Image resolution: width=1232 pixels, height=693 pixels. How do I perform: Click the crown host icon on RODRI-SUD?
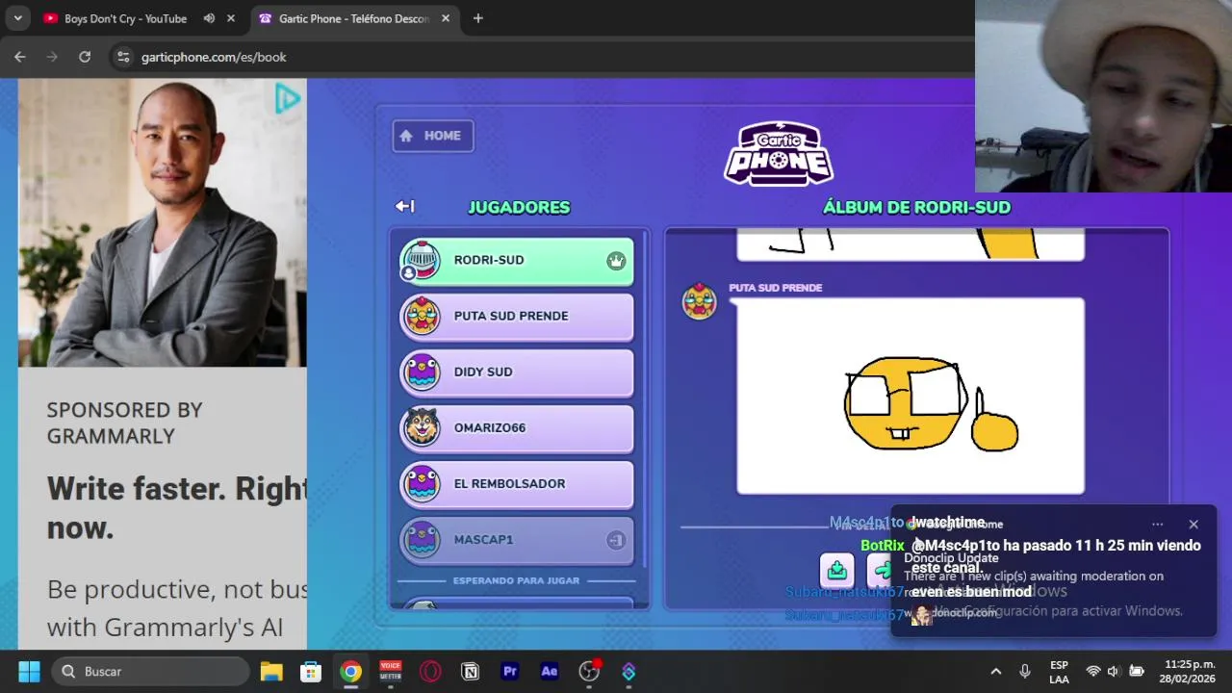[x=616, y=261]
